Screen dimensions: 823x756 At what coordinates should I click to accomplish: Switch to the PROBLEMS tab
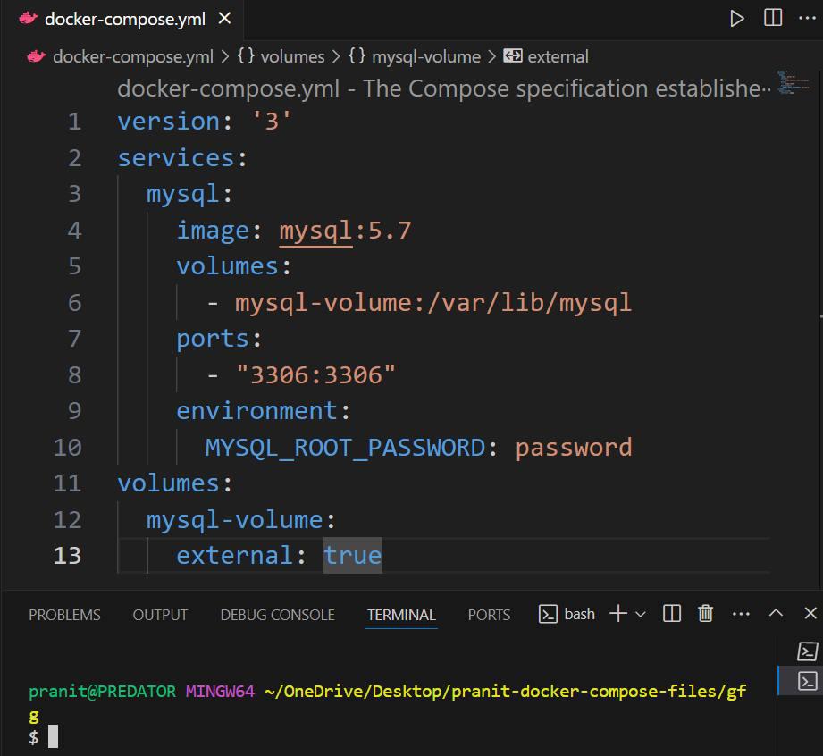(x=63, y=614)
